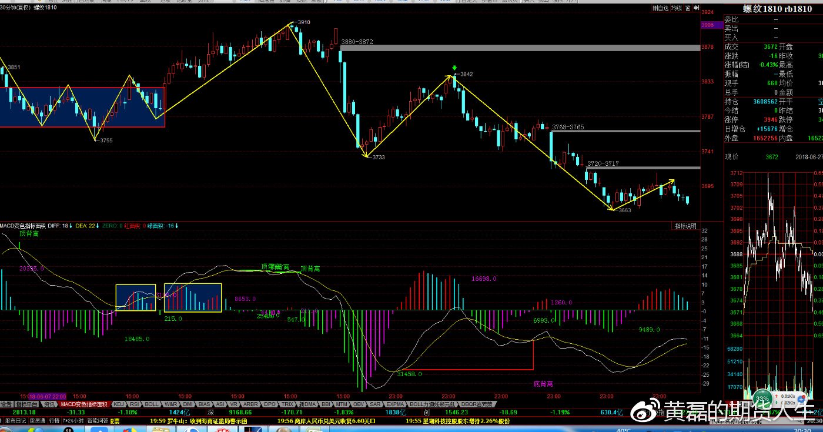Open 智能问答 assistant
The width and height of the screenshot is (823, 432).
pyautogui.click(x=98, y=421)
